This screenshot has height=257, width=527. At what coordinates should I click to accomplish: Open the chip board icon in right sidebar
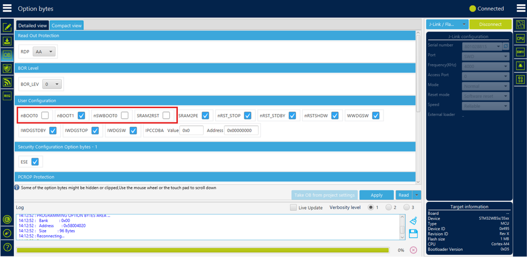coord(520,25)
